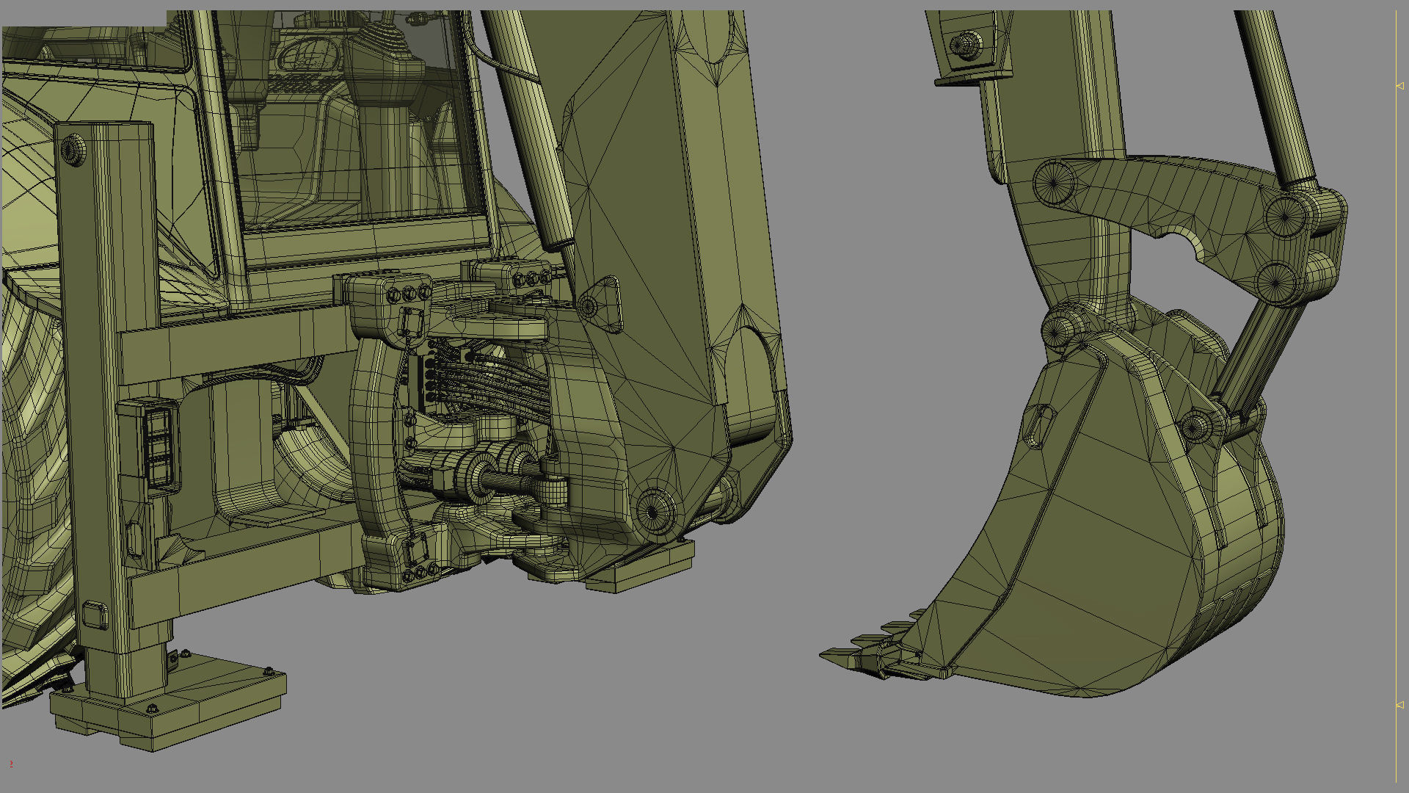Select the rear light cluster on the frame
Viewport: 1409px width, 793px height.
[x=159, y=448]
